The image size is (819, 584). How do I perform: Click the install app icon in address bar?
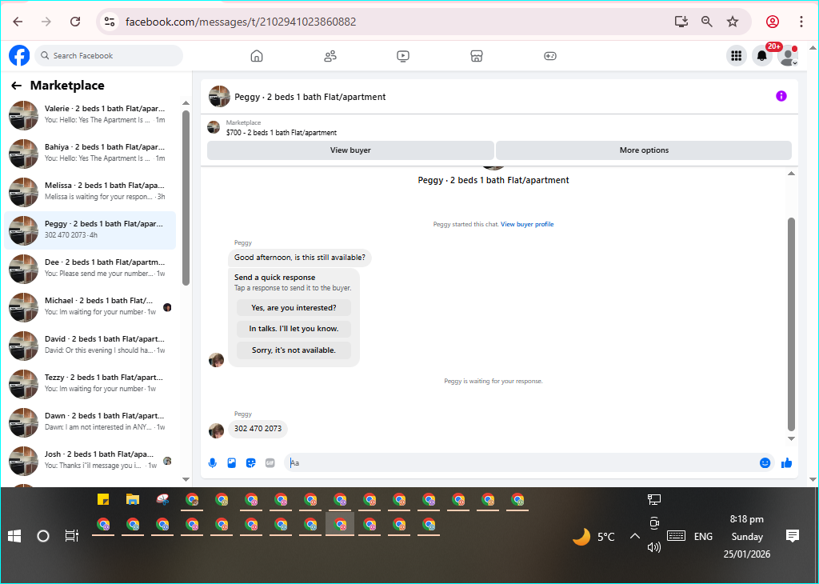click(x=681, y=22)
